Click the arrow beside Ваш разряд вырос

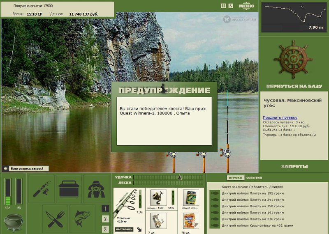tap(5, 168)
